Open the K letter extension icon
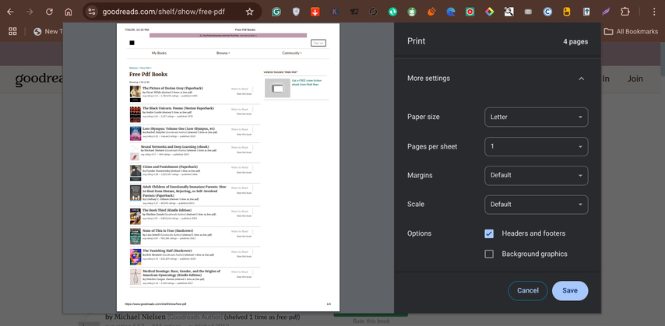665x326 pixels. pos(335,12)
